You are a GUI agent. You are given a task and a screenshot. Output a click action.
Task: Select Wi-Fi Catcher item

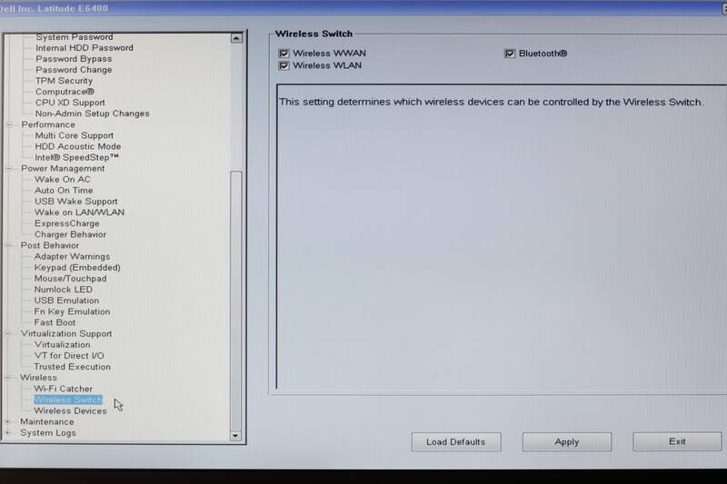(x=63, y=389)
